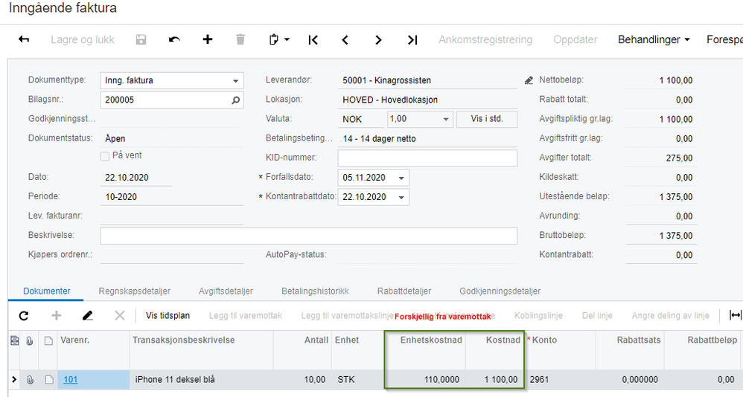Switch to Regnskapsdetaljer tab
The width and height of the screenshot is (743, 397).
[135, 291]
